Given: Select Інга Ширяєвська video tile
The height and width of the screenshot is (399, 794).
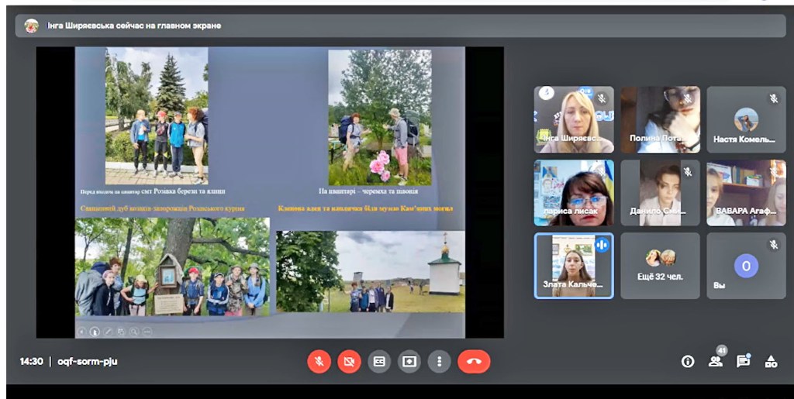Looking at the screenshot, I should [574, 119].
